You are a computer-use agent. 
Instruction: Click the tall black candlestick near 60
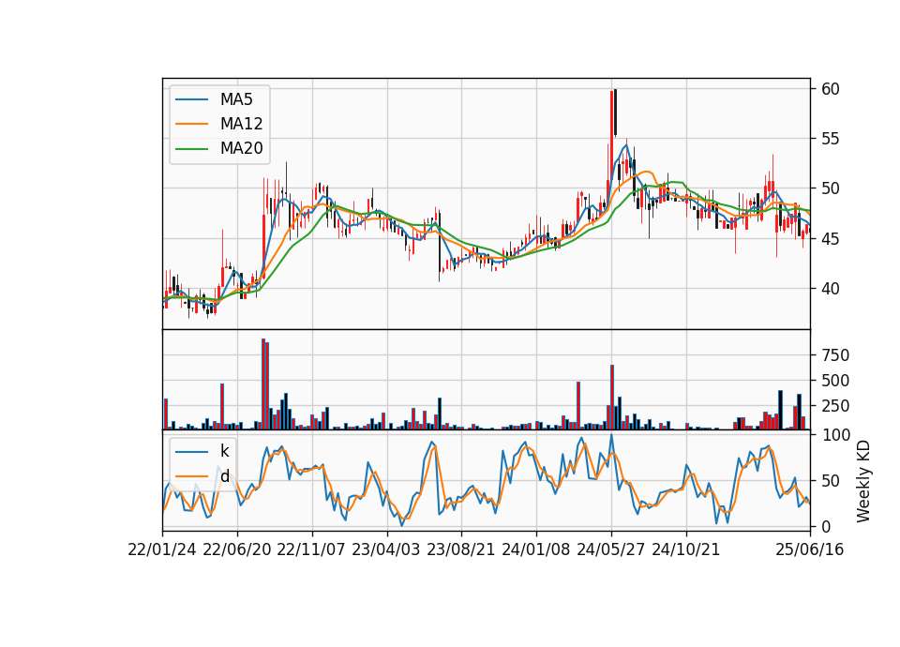pyautogui.click(x=615, y=113)
